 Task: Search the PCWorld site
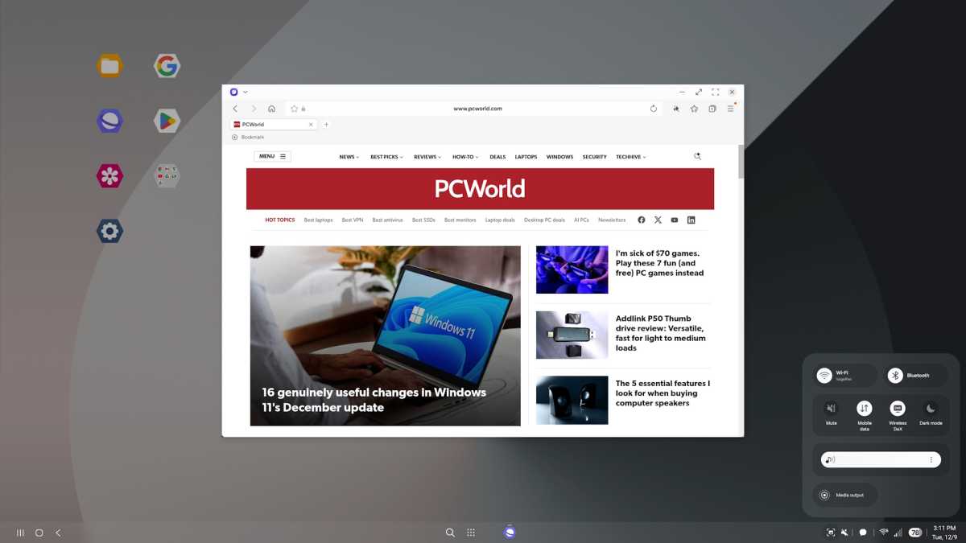point(697,157)
